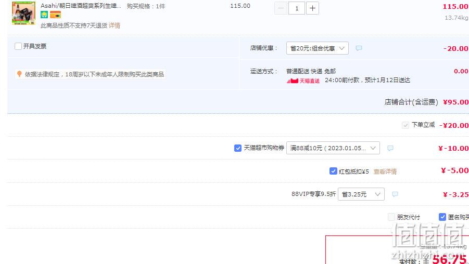Click the ¥-3.25 VIP discount amount

click(x=456, y=194)
